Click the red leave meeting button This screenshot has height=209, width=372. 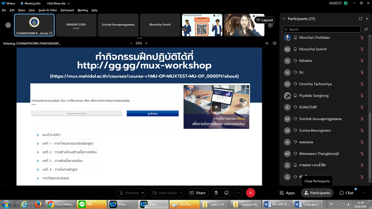pyautogui.click(x=251, y=193)
